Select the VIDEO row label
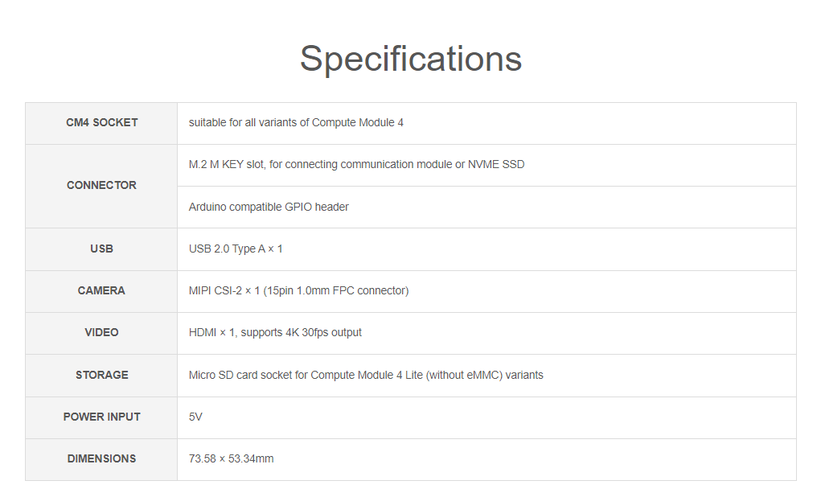 click(x=101, y=332)
